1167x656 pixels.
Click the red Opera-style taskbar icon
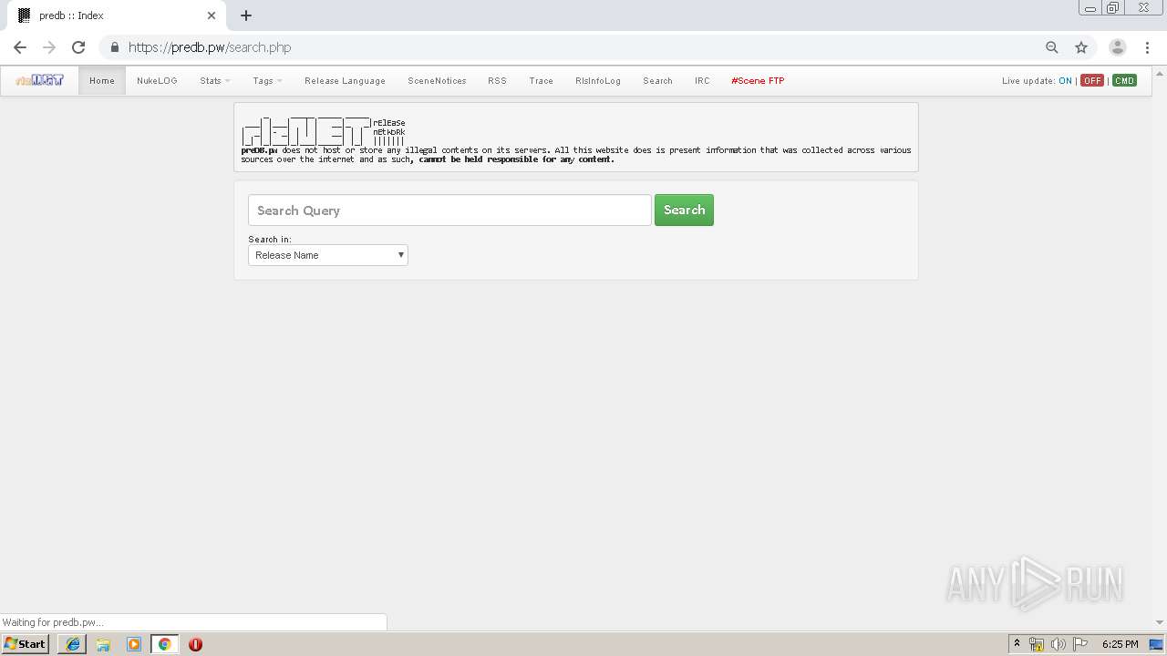pos(195,644)
